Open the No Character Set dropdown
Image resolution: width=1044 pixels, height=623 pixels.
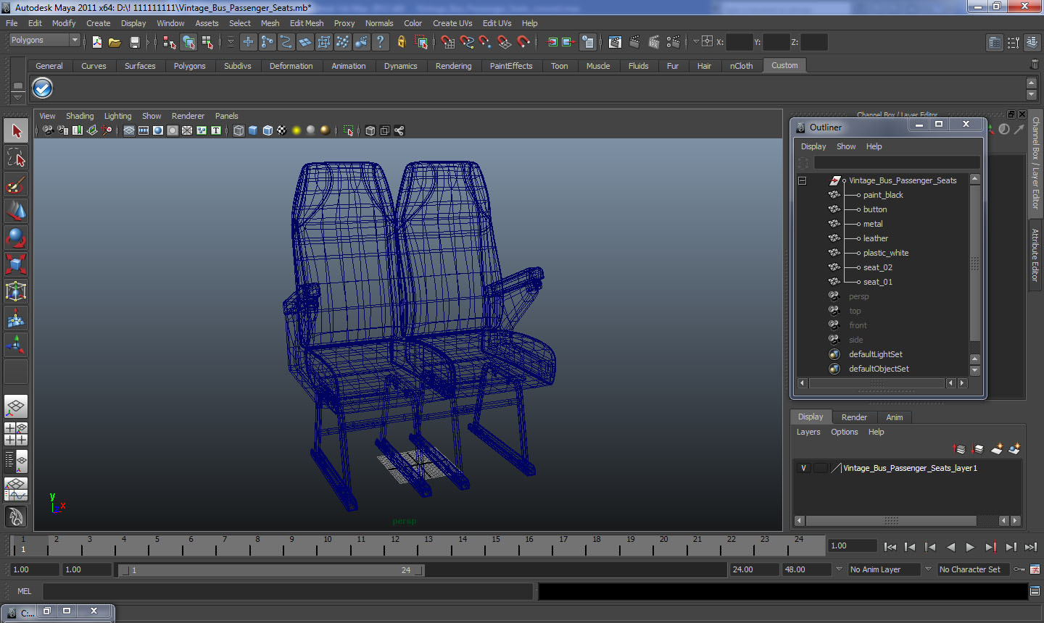(x=973, y=569)
